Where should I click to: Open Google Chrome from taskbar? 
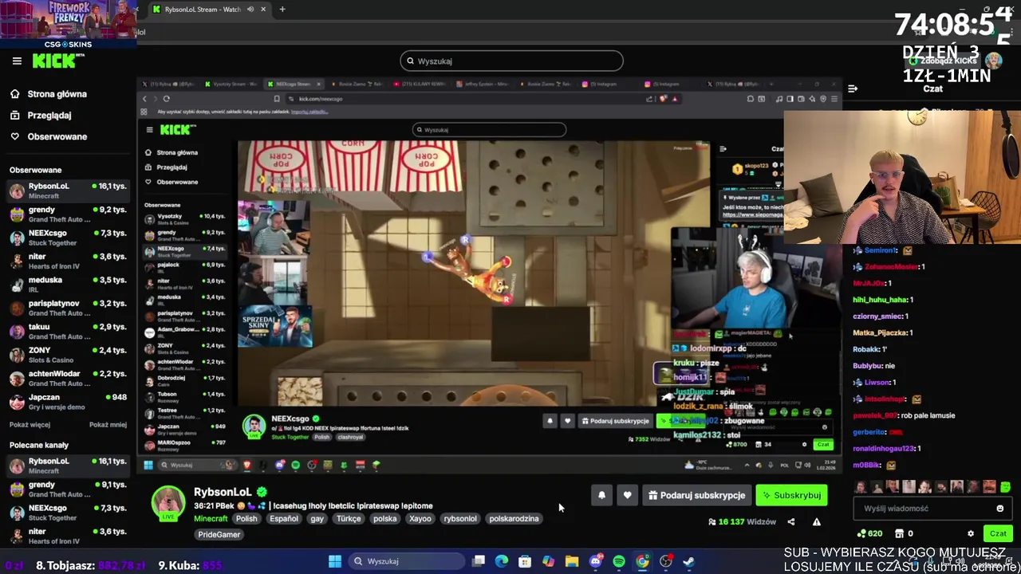coord(643,561)
